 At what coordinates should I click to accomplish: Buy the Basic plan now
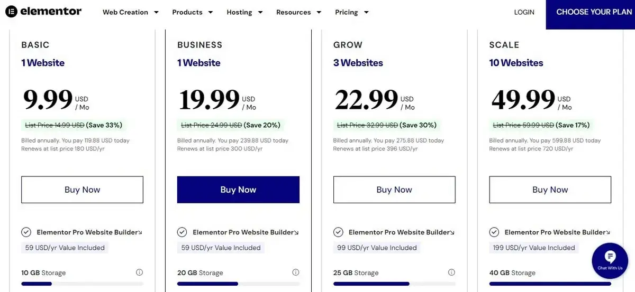[x=82, y=190]
